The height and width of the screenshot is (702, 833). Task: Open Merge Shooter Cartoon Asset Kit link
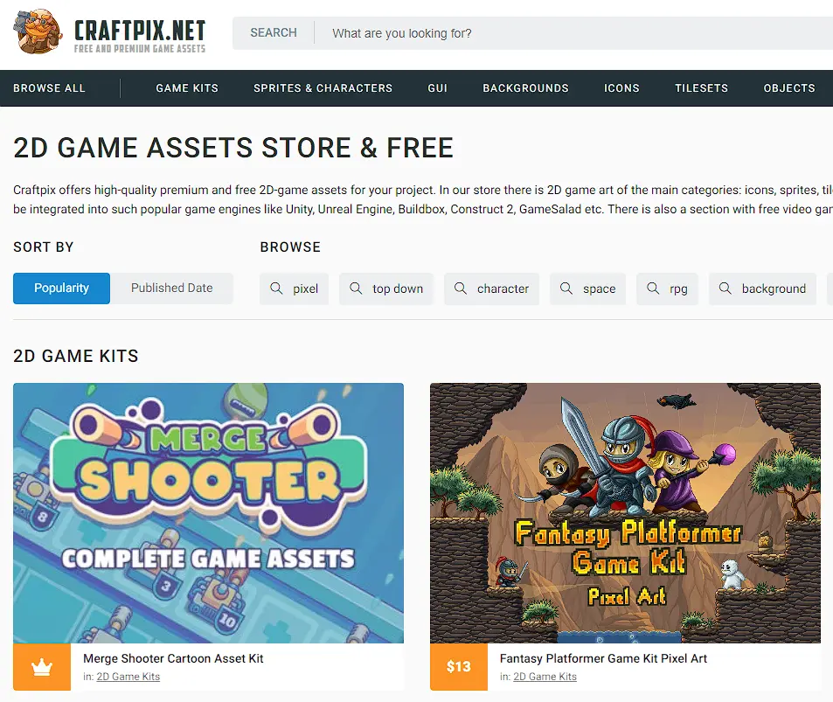click(x=173, y=658)
